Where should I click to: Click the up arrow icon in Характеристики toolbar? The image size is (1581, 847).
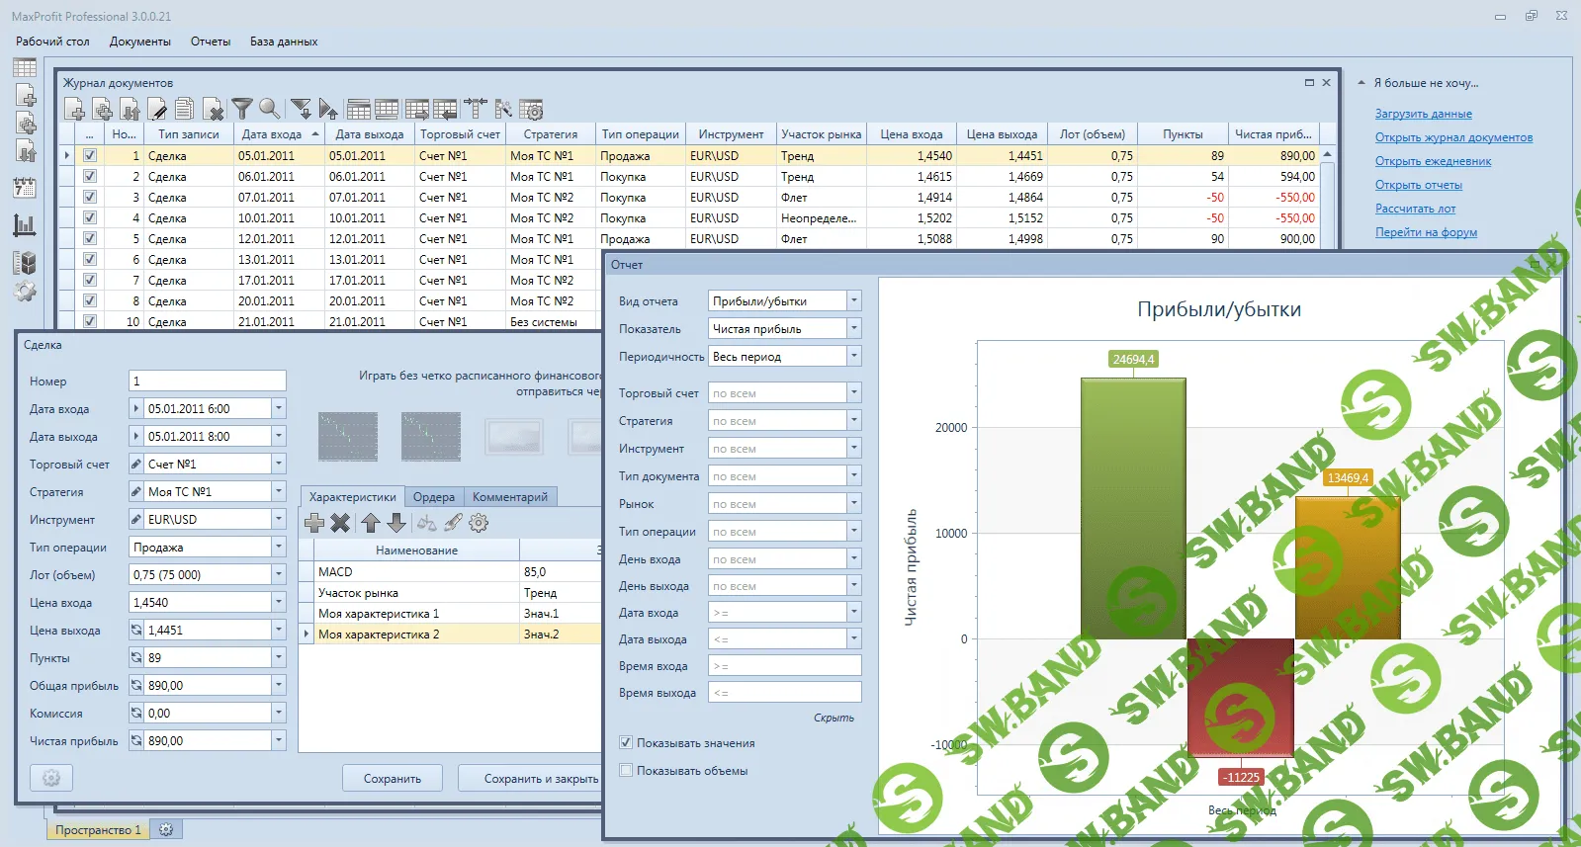(370, 523)
